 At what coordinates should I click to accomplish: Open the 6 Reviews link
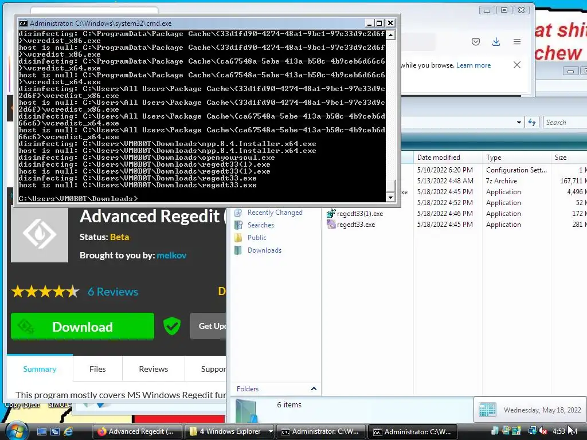[x=113, y=292]
